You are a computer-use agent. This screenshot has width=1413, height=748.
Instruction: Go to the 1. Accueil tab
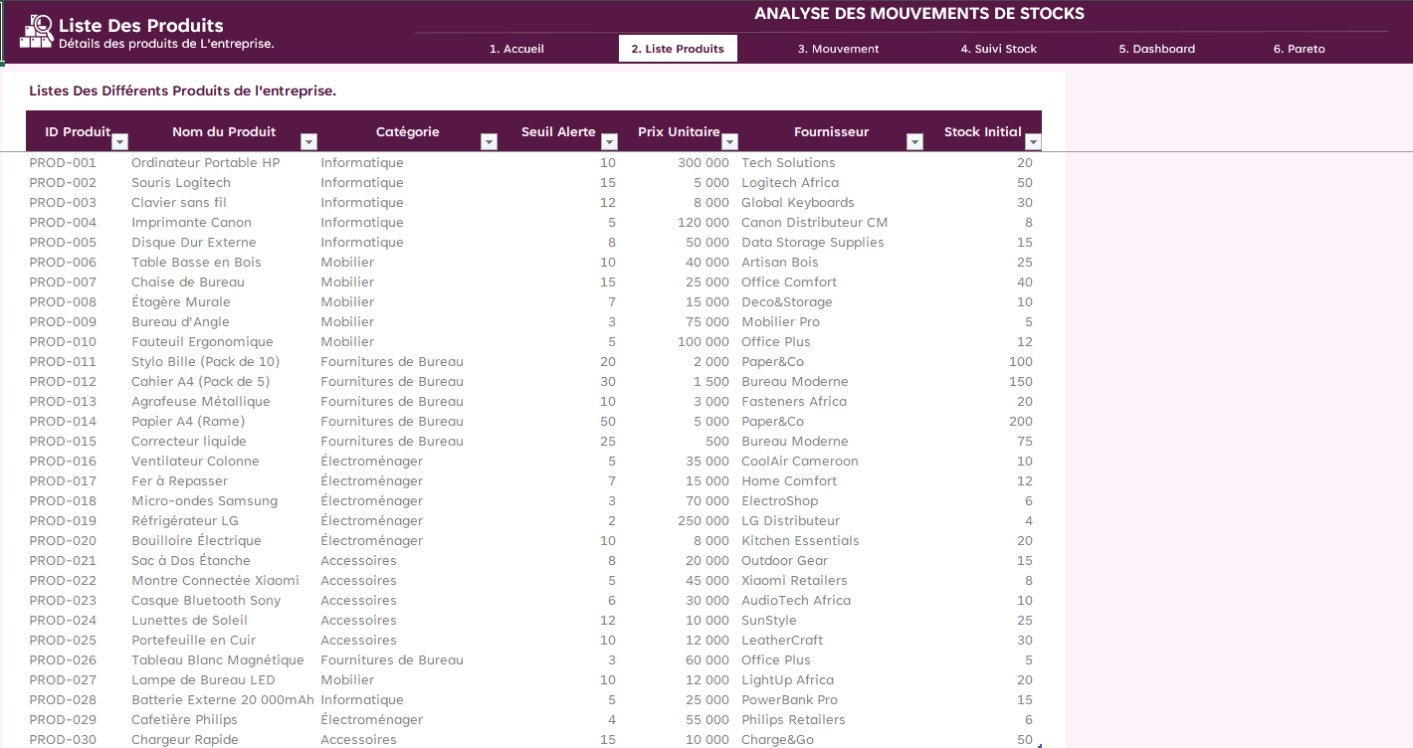point(516,49)
